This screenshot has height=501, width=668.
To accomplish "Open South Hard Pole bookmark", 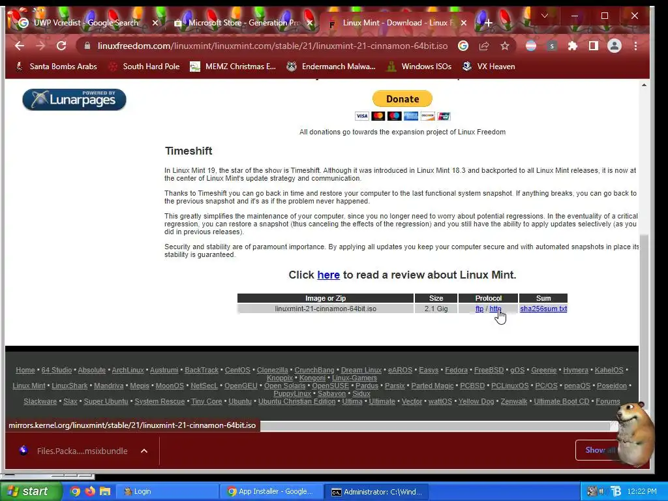I will 145,67.
